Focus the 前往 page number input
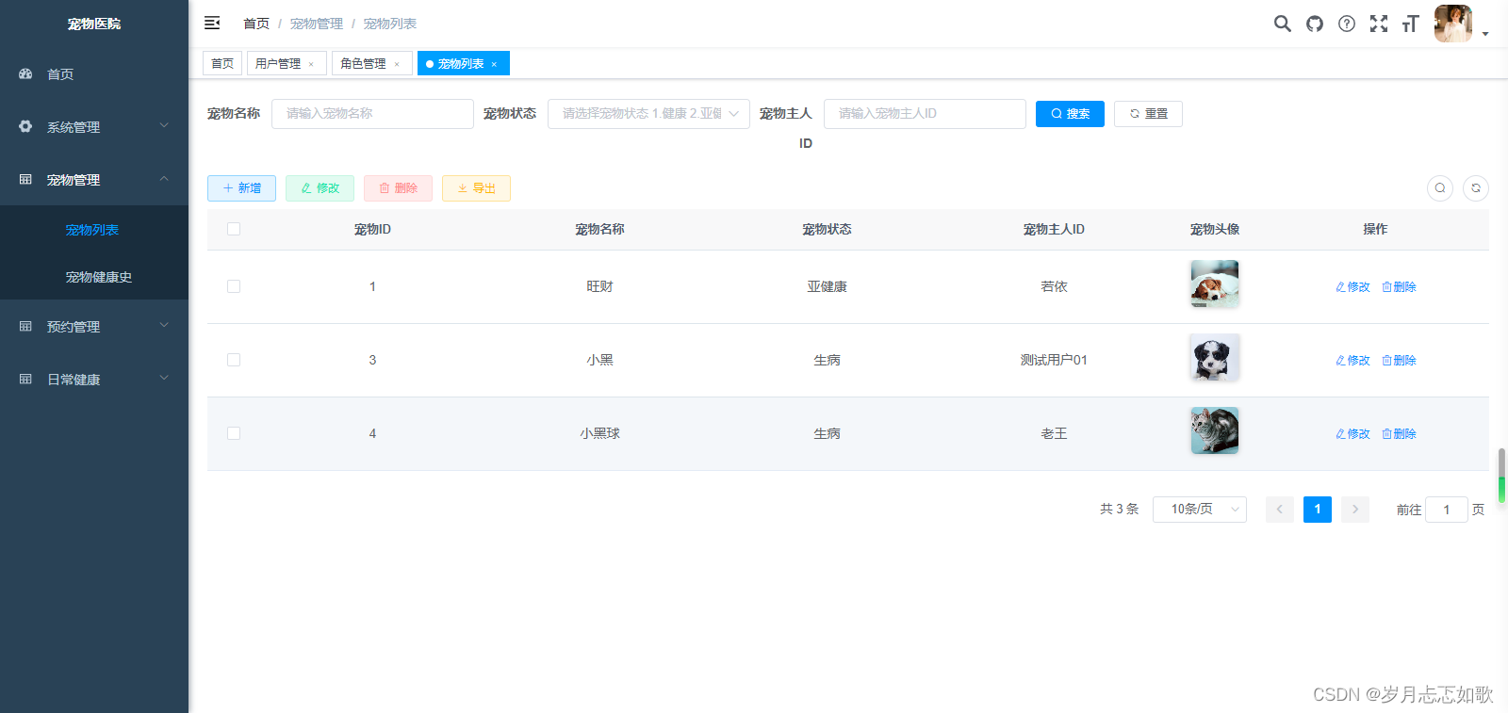Screen dimensions: 1508x713 point(1447,510)
